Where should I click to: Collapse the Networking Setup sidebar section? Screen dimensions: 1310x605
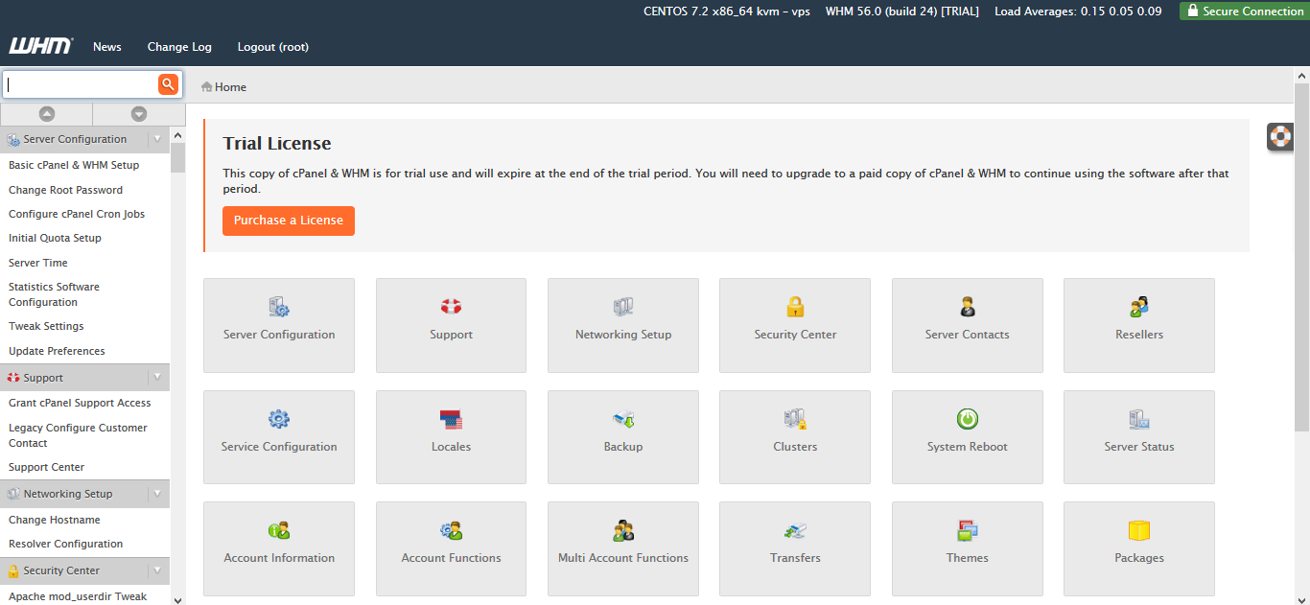click(x=158, y=494)
